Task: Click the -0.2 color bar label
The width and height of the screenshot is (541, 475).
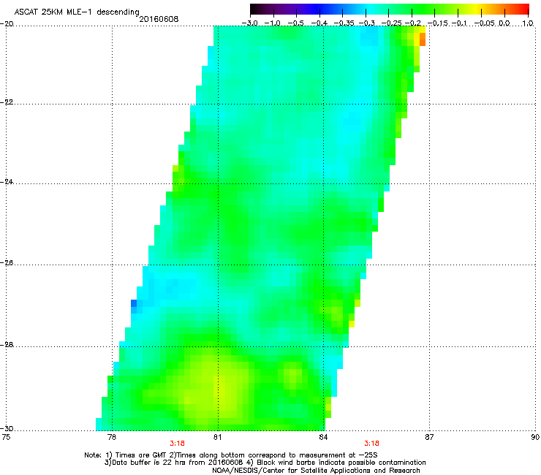Action: point(412,23)
